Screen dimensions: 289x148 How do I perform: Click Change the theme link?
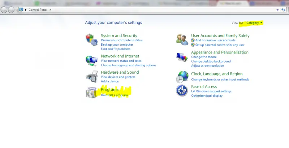click(204, 57)
